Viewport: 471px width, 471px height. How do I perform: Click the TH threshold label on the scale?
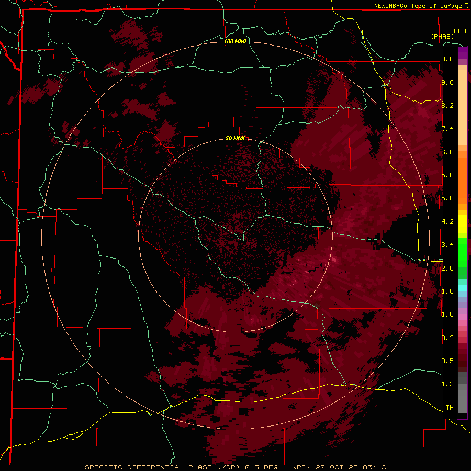(x=450, y=408)
